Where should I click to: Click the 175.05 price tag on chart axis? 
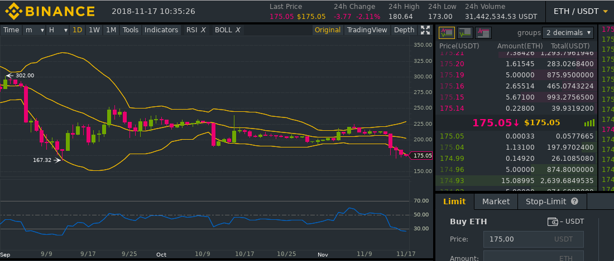422,155
